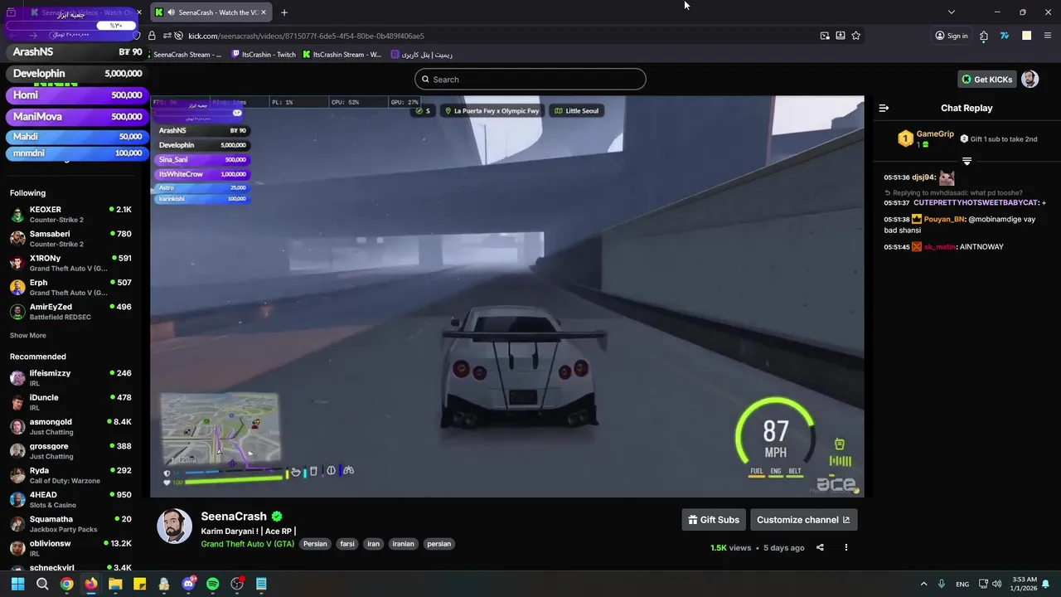
Task: Open Notepad from the taskbar
Action: [261, 584]
